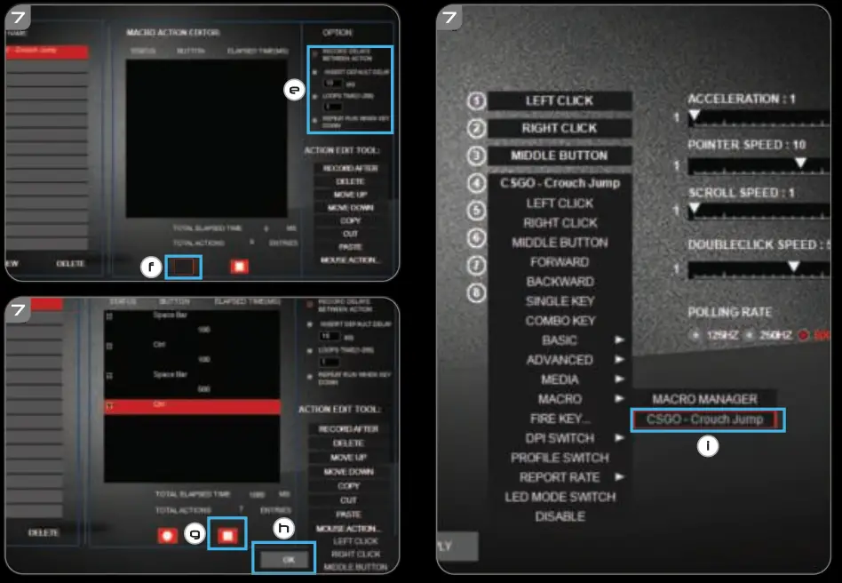Choose FORWARD from the function menu
Image resolution: width=842 pixels, height=583 pixels.
click(x=560, y=262)
